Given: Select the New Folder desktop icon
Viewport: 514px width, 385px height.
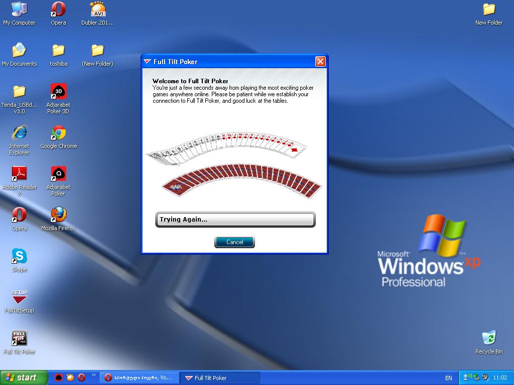Looking at the screenshot, I should click(x=489, y=14).
